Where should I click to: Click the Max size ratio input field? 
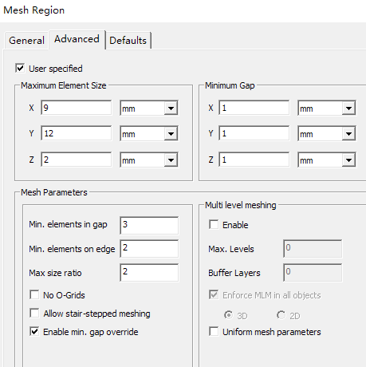point(149,273)
